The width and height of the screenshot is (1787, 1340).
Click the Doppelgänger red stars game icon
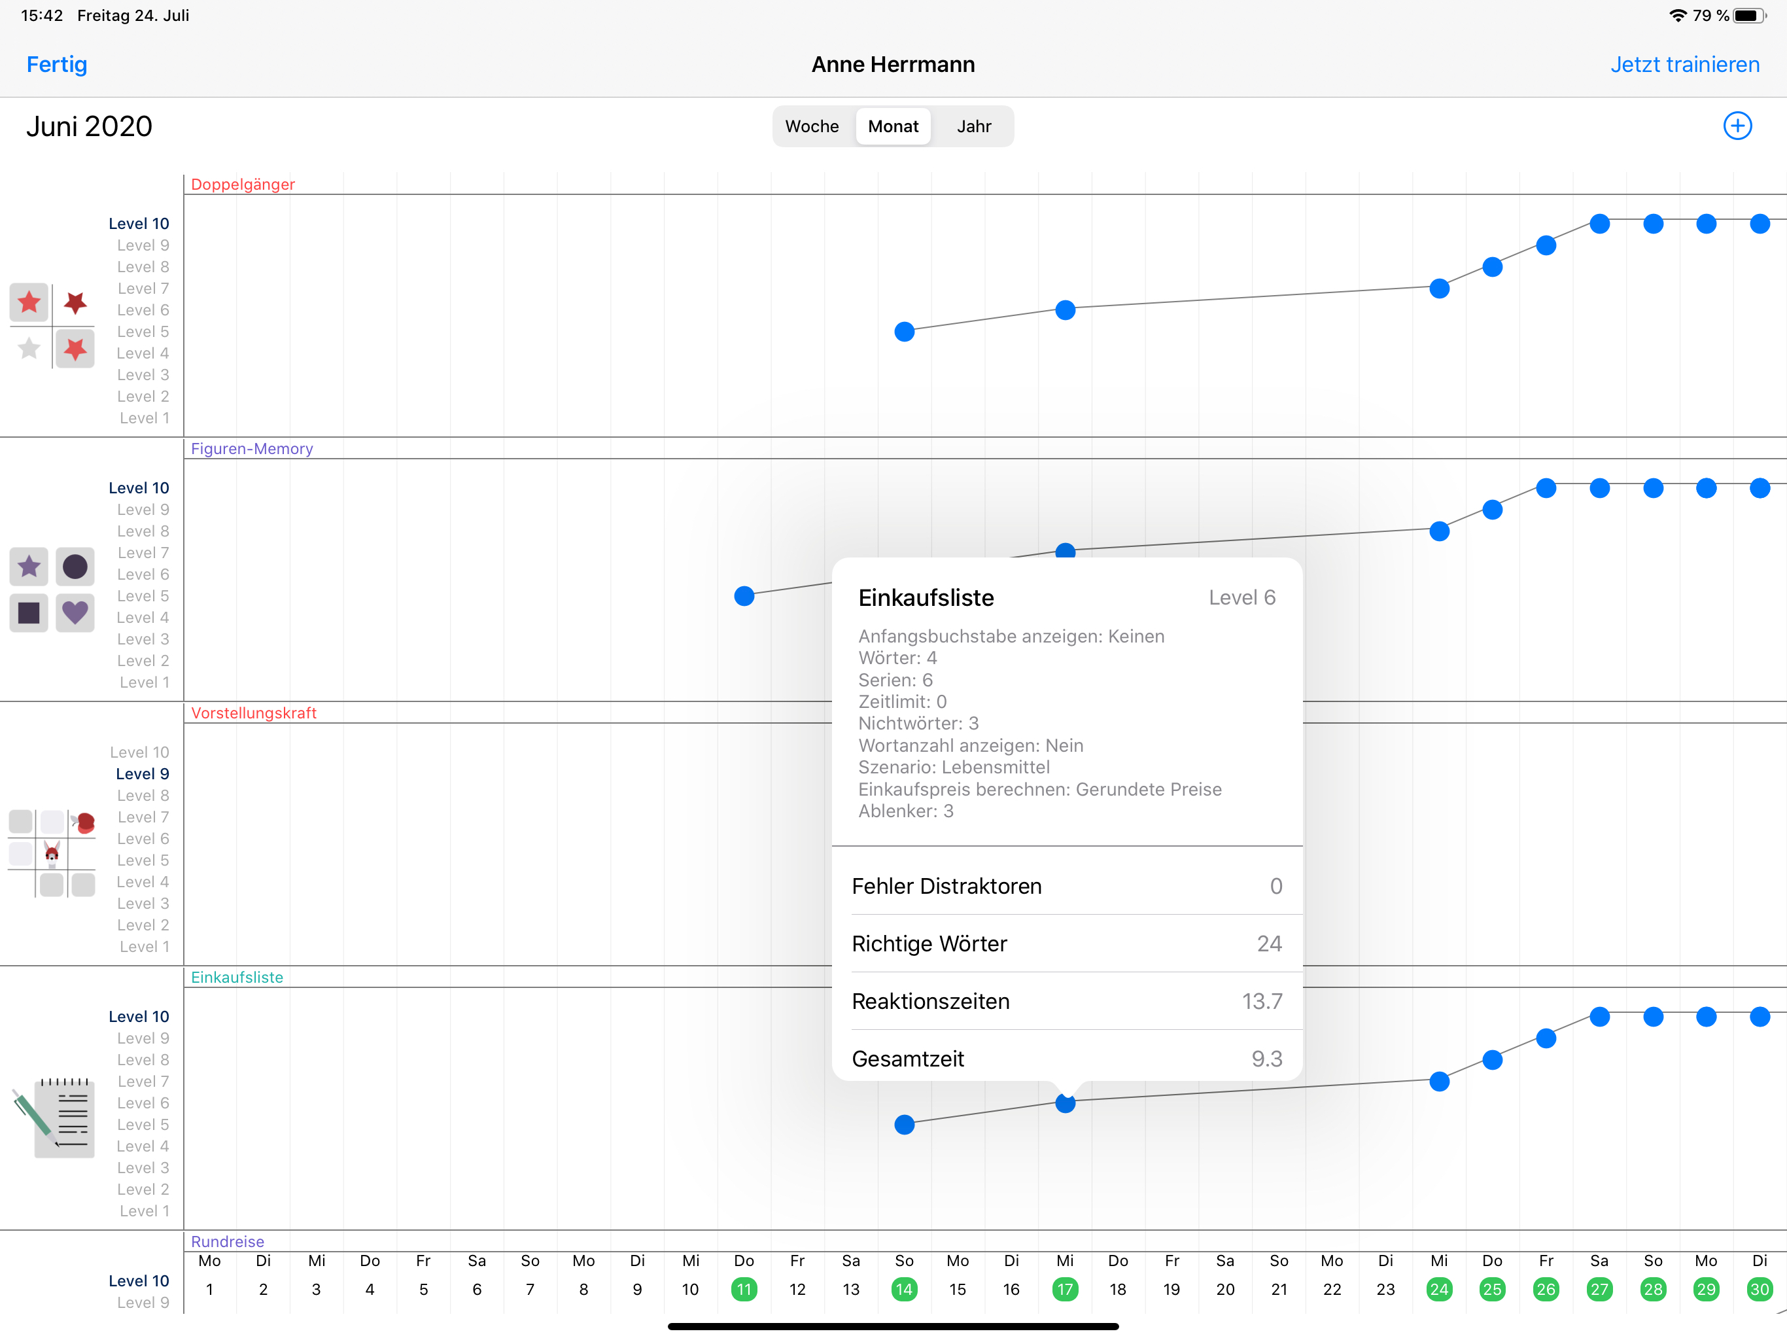pos(52,326)
